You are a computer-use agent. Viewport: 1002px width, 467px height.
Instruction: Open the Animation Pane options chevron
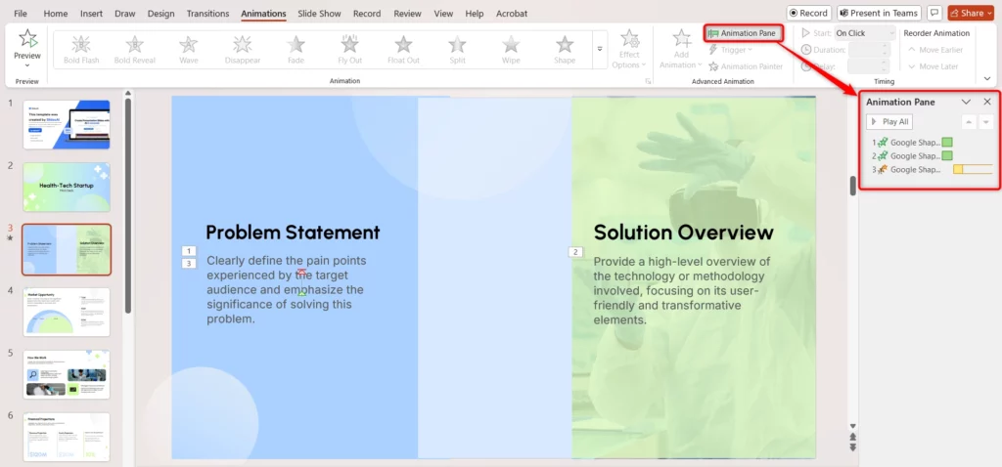point(966,102)
